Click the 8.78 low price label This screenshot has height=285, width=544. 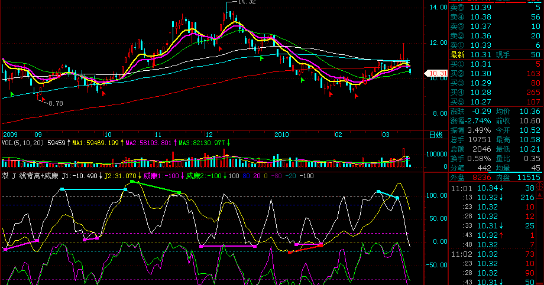(56, 103)
